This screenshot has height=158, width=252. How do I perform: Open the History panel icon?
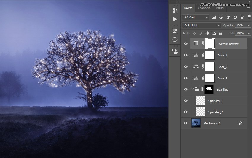175,11
